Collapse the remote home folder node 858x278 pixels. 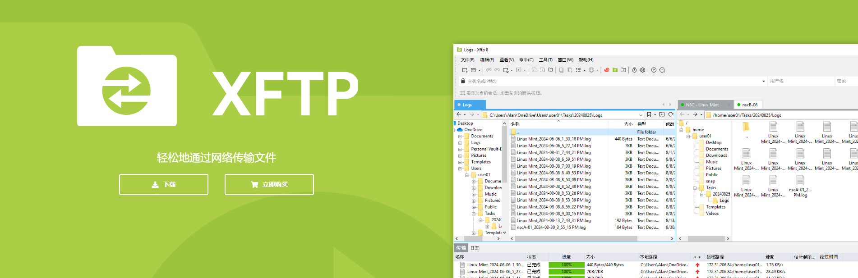(x=681, y=130)
